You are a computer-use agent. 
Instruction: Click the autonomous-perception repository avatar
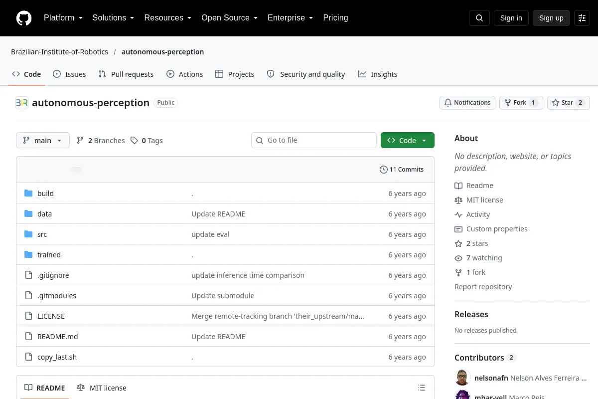(22, 103)
